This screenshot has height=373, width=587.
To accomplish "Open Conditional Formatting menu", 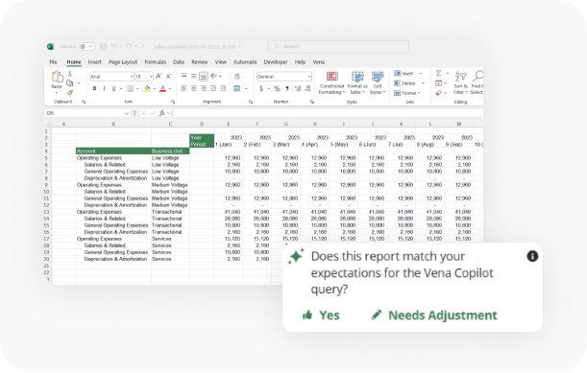I will pyautogui.click(x=331, y=83).
